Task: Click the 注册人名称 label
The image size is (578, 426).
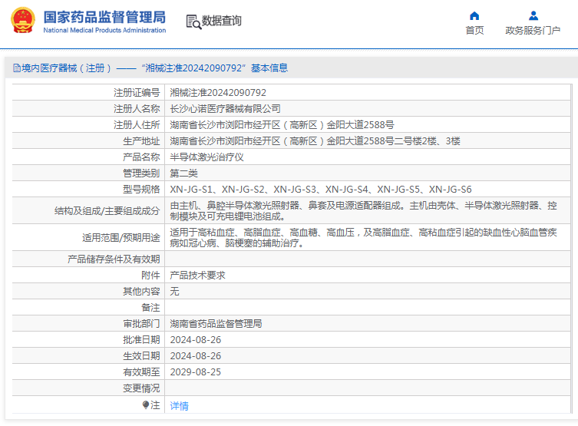Action: pos(137,109)
